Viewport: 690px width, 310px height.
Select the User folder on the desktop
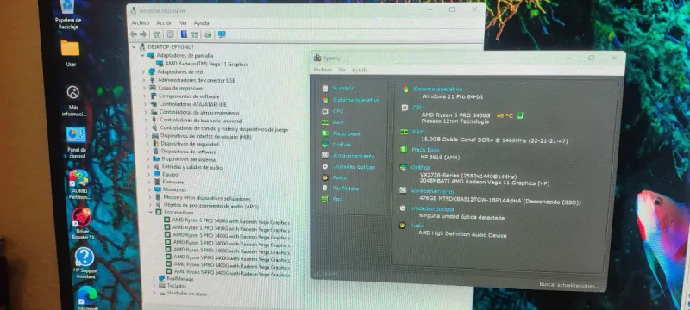coord(71,53)
